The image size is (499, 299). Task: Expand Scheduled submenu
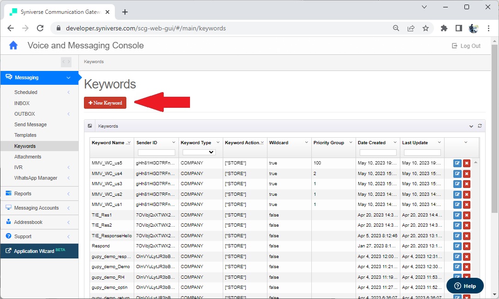coord(68,92)
